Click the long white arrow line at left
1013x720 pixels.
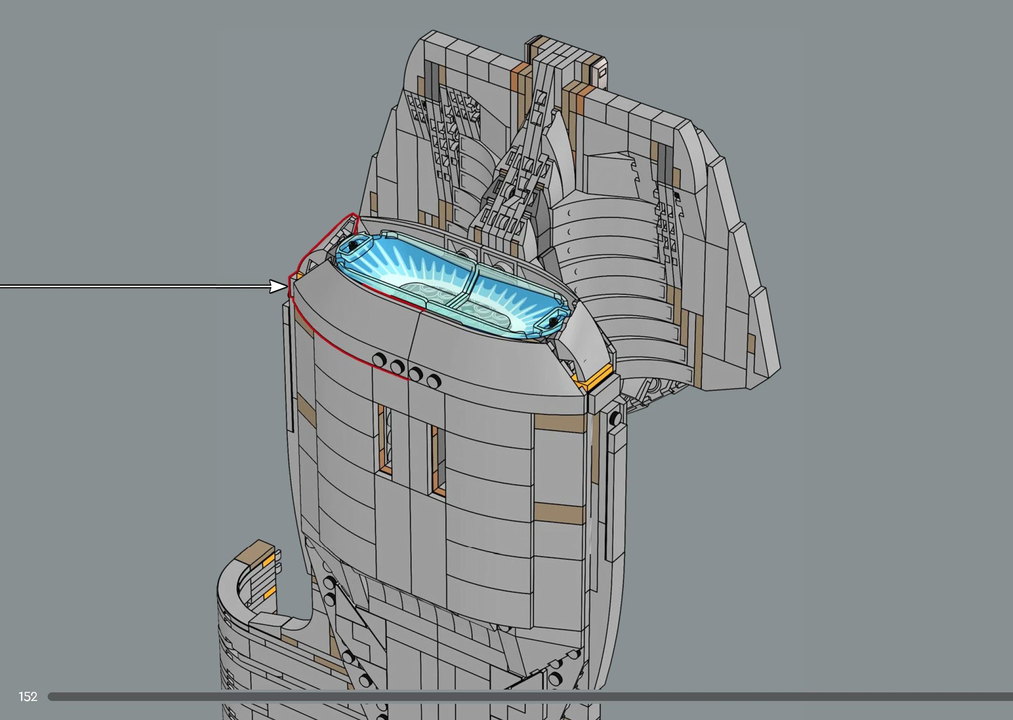tap(133, 286)
